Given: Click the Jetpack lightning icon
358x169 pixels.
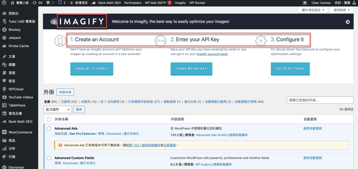Looking at the screenshot, I should pos(4,38).
